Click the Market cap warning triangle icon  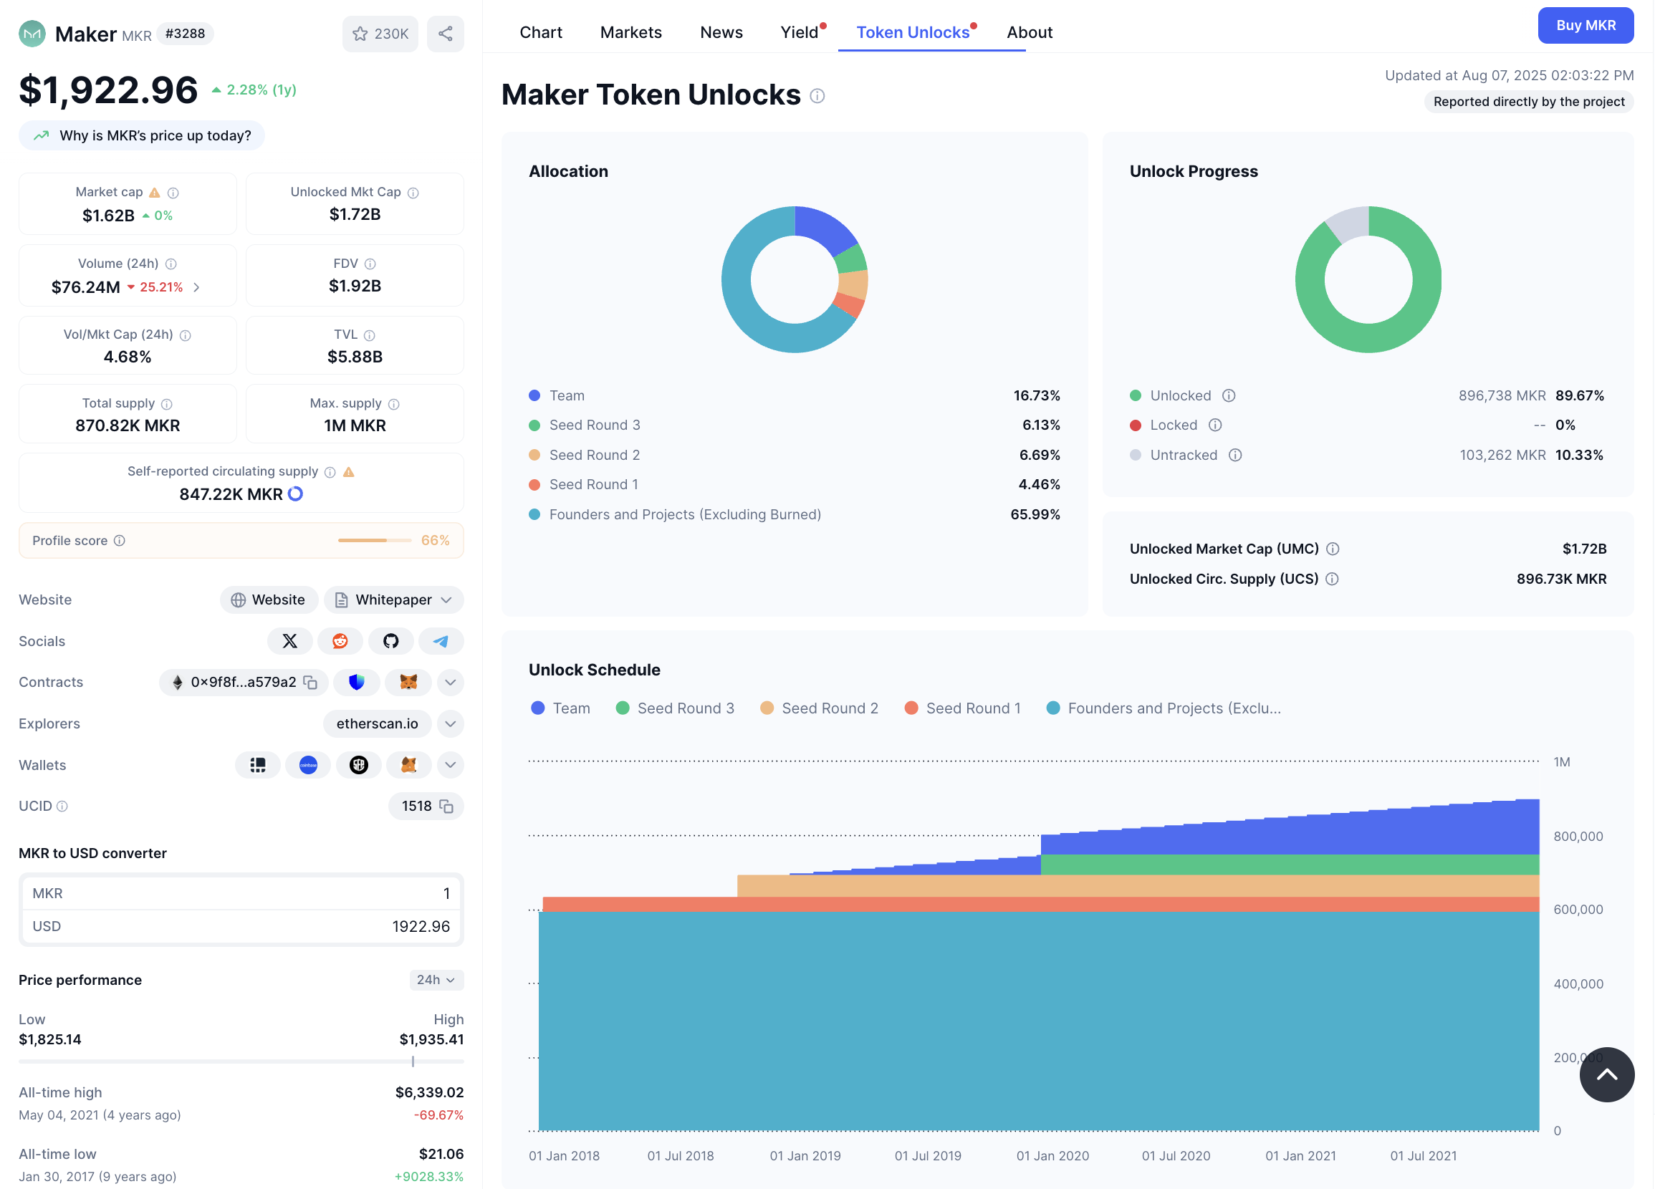point(155,193)
